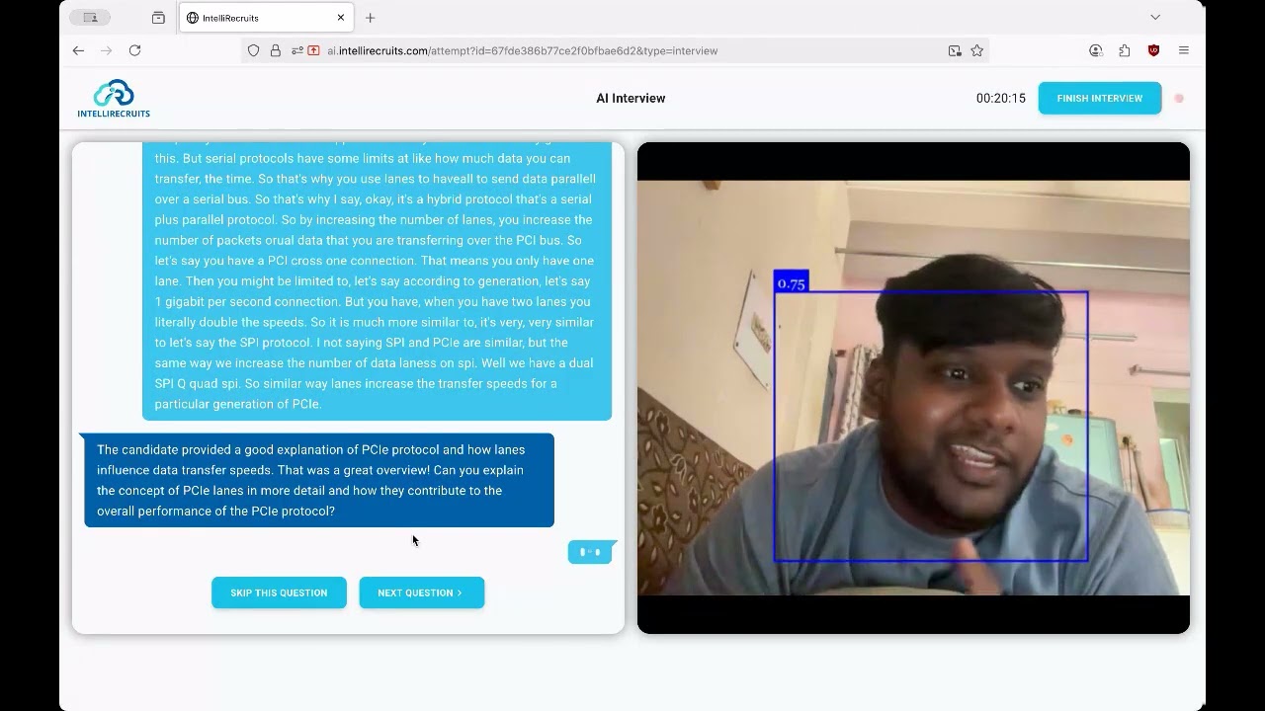Click the tracking protection shield icon

[x=254, y=50]
